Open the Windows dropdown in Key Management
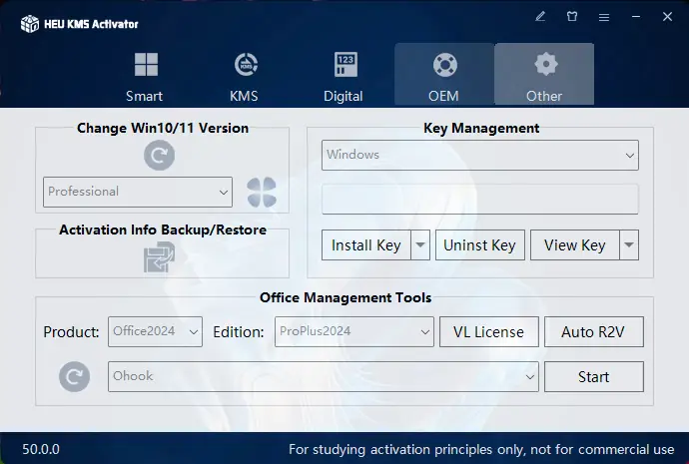Viewport: 689px width, 464px height. click(480, 155)
